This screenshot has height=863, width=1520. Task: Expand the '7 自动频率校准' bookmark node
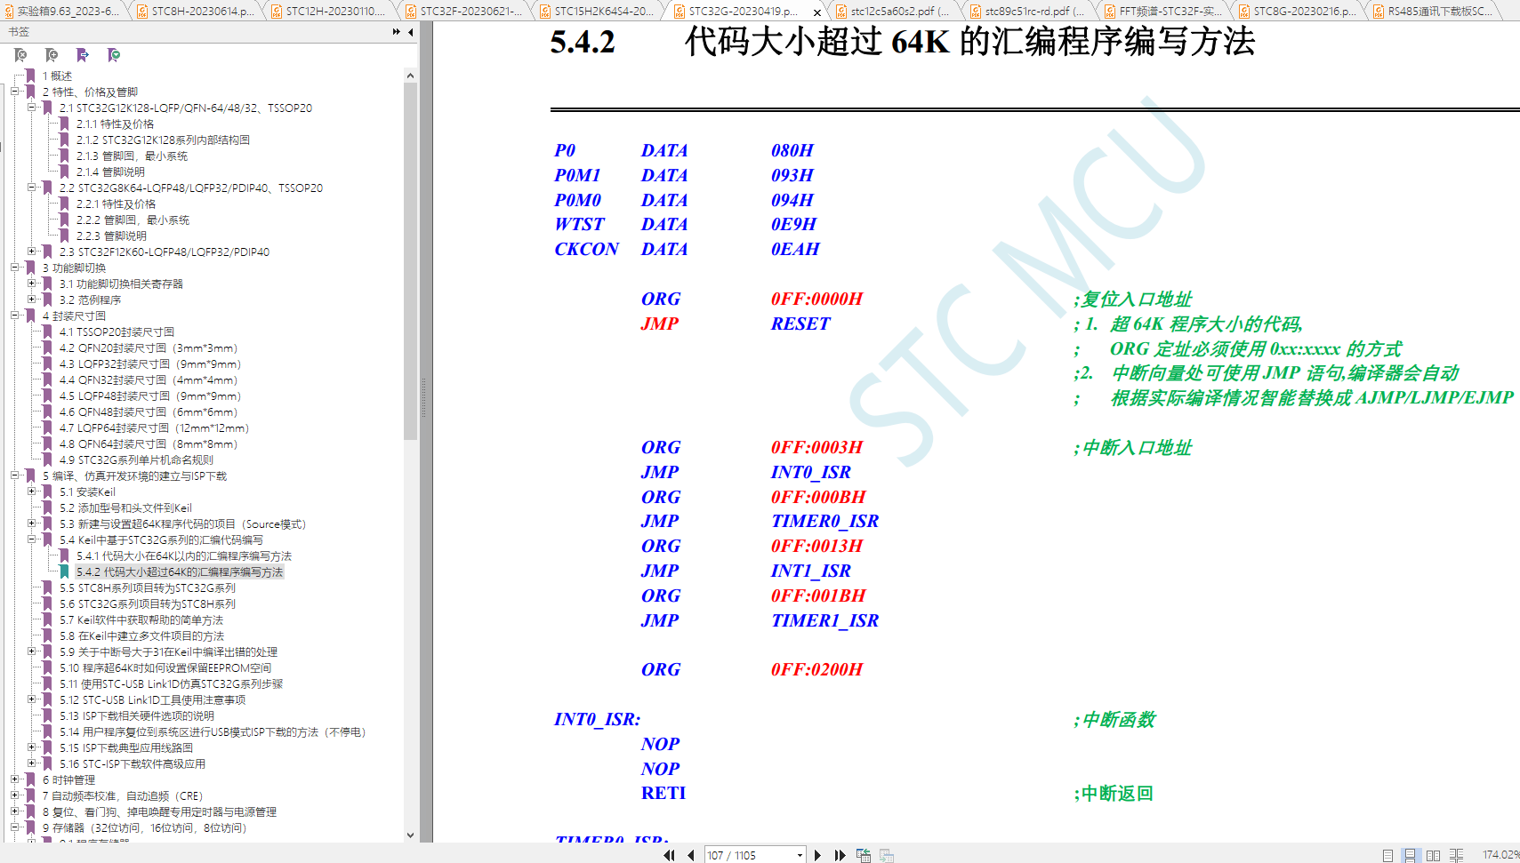click(x=15, y=795)
